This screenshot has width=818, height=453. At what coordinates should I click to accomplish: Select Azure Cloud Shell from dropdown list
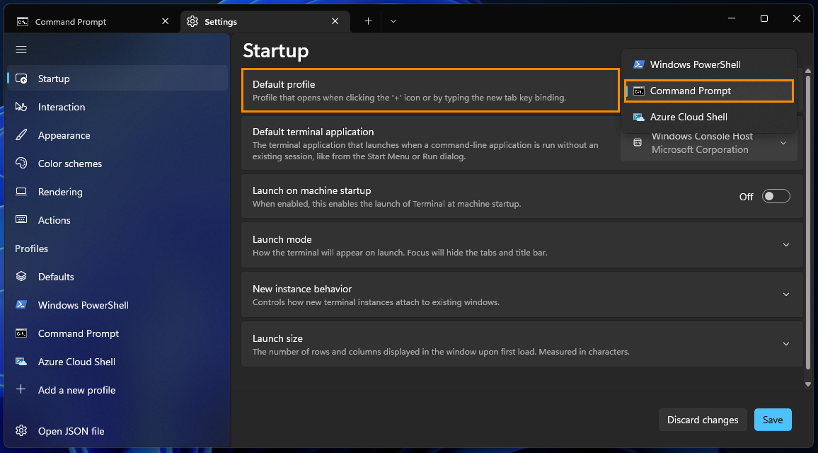[709, 117]
